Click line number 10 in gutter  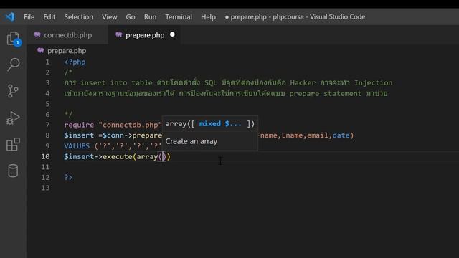click(45, 156)
